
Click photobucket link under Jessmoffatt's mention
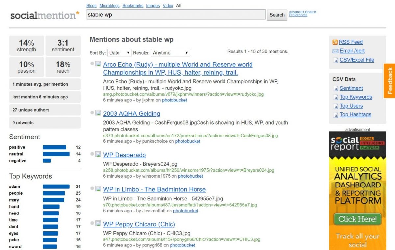(186, 211)
